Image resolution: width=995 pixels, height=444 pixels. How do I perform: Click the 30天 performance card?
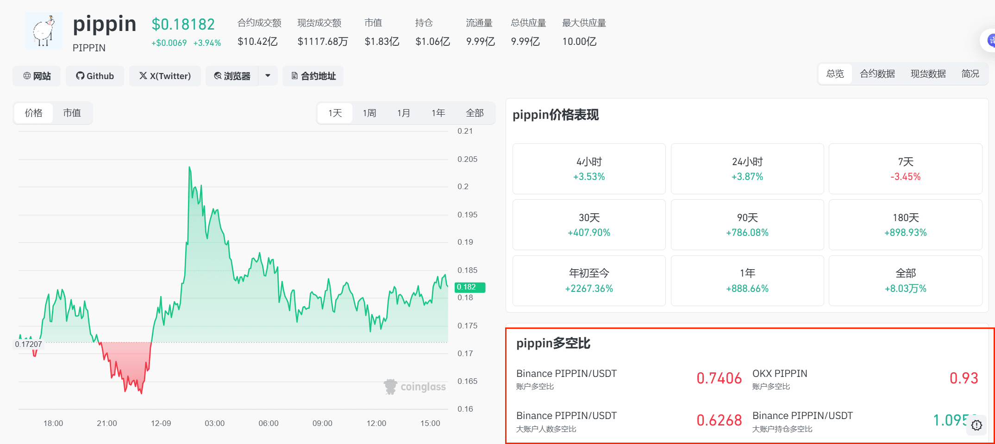coord(589,225)
